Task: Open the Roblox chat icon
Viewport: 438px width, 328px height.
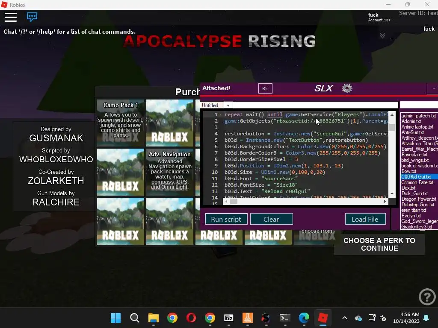Action: tap(32, 17)
